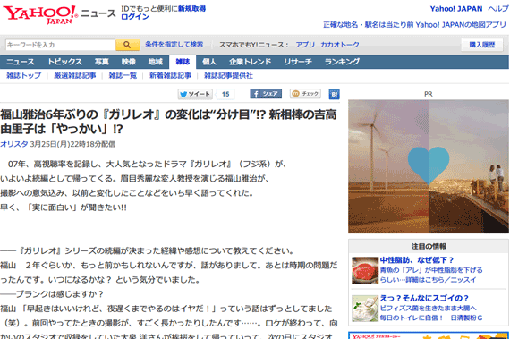Open the 中性脂肪、なぜ低下？ headline link
510x339 pixels.
pyautogui.click(x=416, y=260)
